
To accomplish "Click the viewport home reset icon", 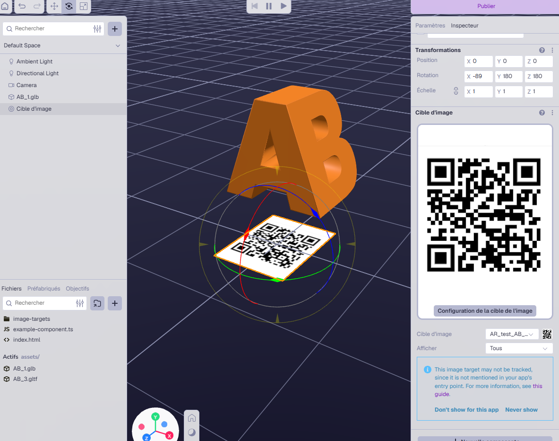I will (192, 418).
